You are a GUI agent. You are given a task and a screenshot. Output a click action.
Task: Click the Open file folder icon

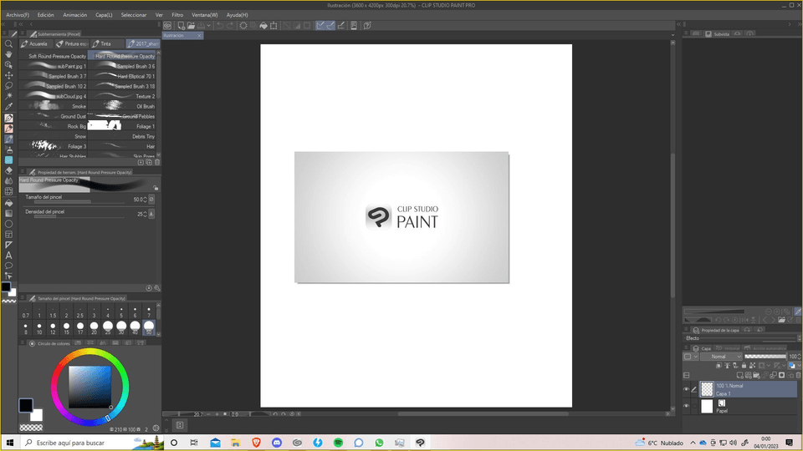click(x=191, y=26)
